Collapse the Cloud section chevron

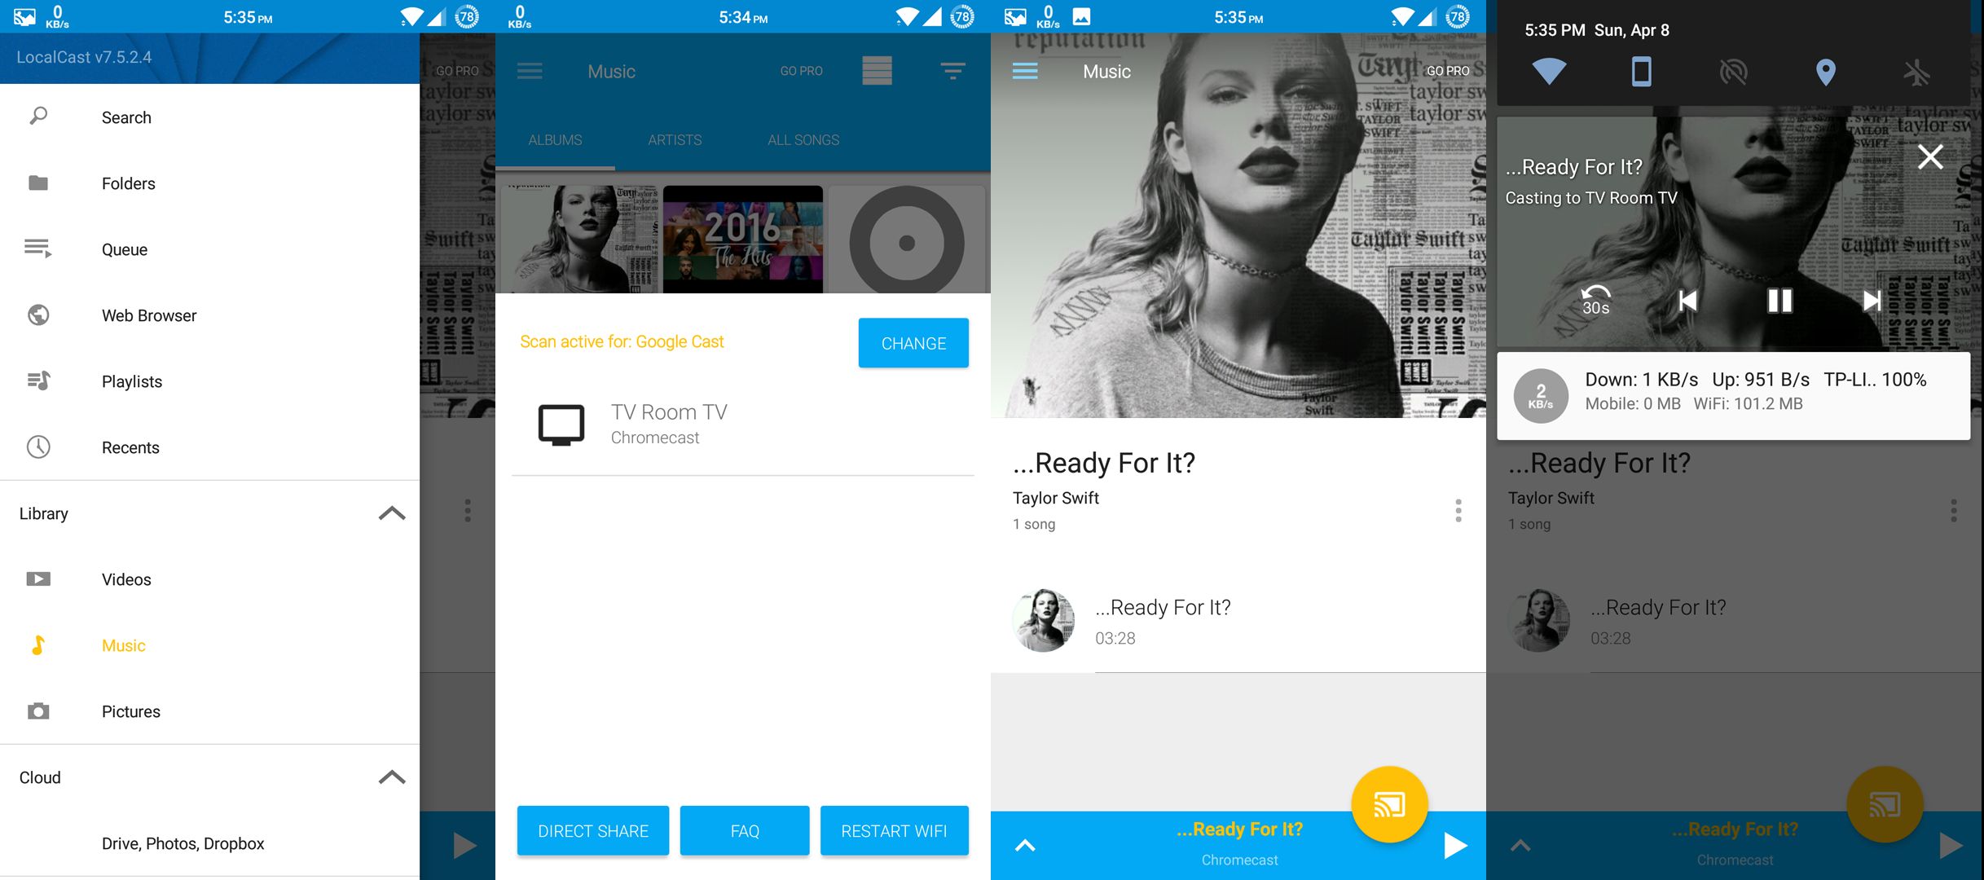[x=392, y=777]
